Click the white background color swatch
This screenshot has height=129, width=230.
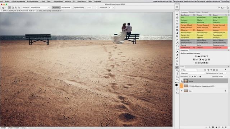(178, 86)
